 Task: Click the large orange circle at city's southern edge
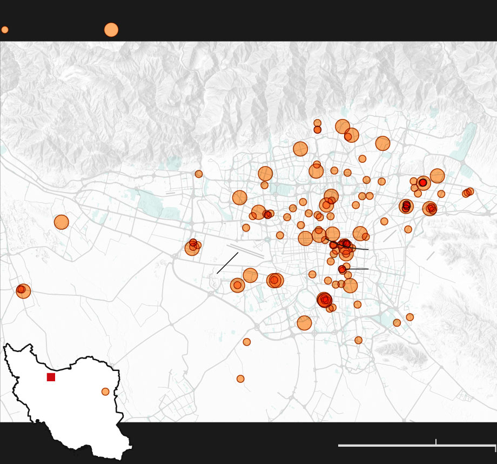305,323
